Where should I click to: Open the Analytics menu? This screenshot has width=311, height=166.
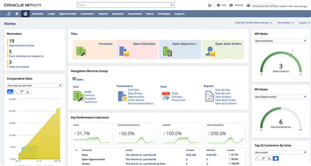118,14
